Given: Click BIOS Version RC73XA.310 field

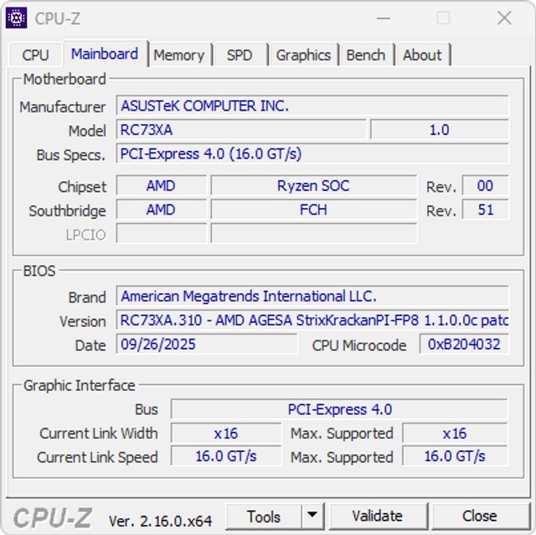Looking at the screenshot, I should pos(312,320).
